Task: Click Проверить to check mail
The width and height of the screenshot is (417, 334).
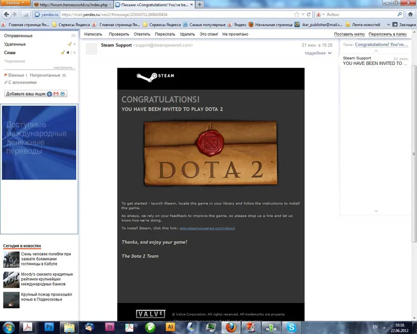Action: pyautogui.click(x=119, y=34)
